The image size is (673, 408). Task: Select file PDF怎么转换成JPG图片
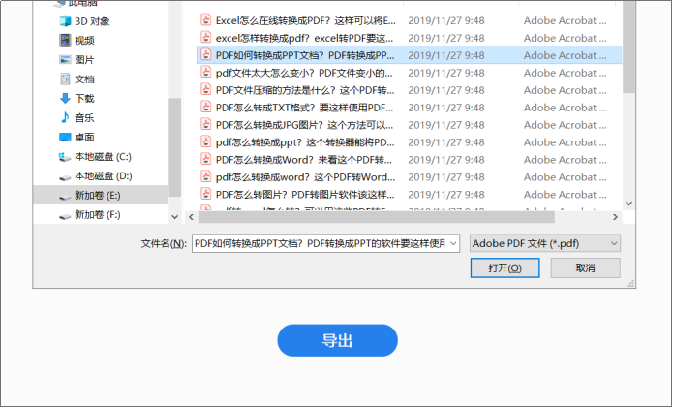[304, 125]
